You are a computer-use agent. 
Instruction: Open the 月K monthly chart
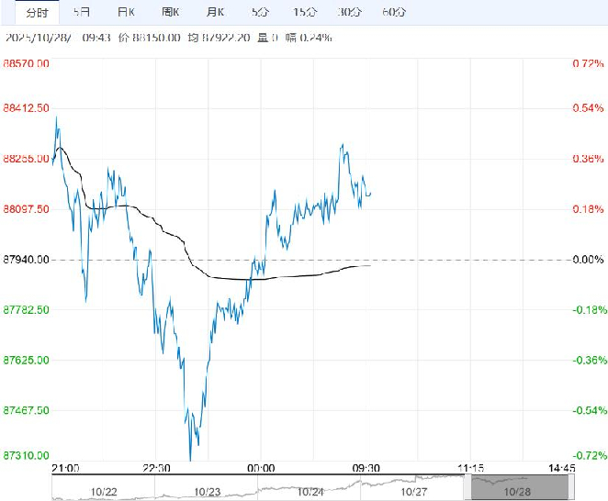click(216, 12)
